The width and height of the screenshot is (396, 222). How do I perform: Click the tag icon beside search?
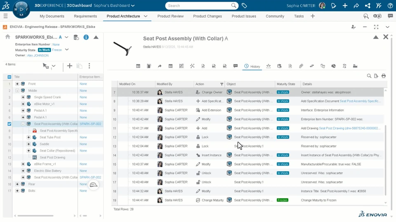244,5
